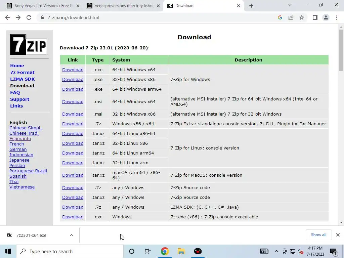Download the macOS console version tar.xz
Image resolution: width=344 pixels, height=258 pixels.
(x=73, y=175)
